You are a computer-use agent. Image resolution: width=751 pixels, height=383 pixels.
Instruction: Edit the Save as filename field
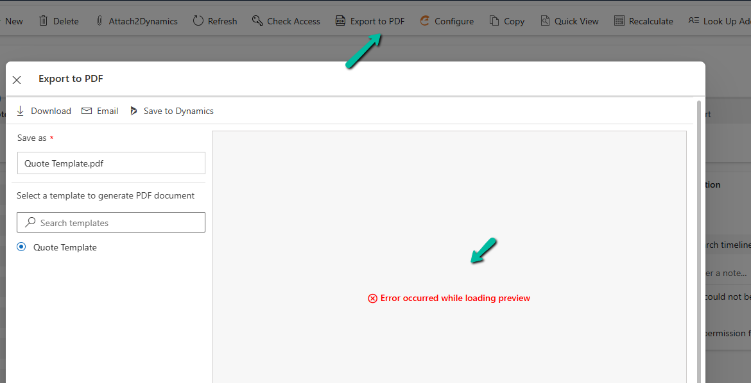tap(110, 163)
